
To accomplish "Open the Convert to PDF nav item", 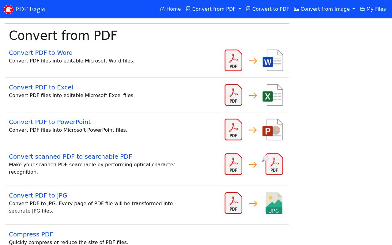I will point(268,9).
